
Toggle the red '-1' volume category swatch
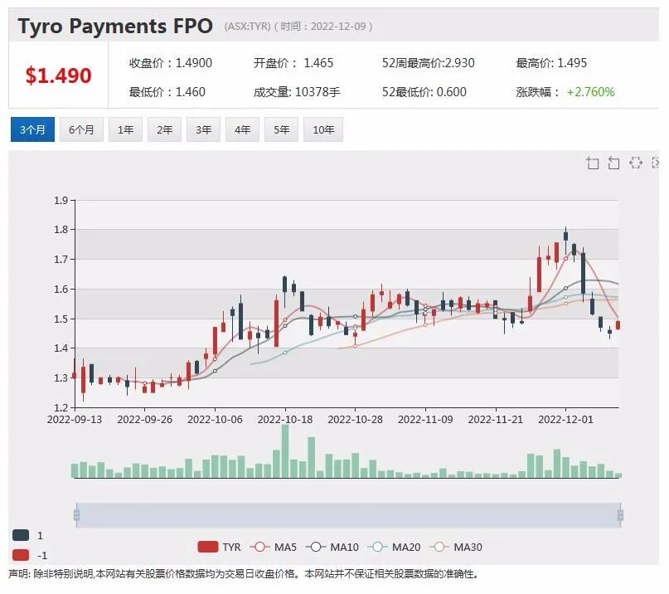click(21, 555)
